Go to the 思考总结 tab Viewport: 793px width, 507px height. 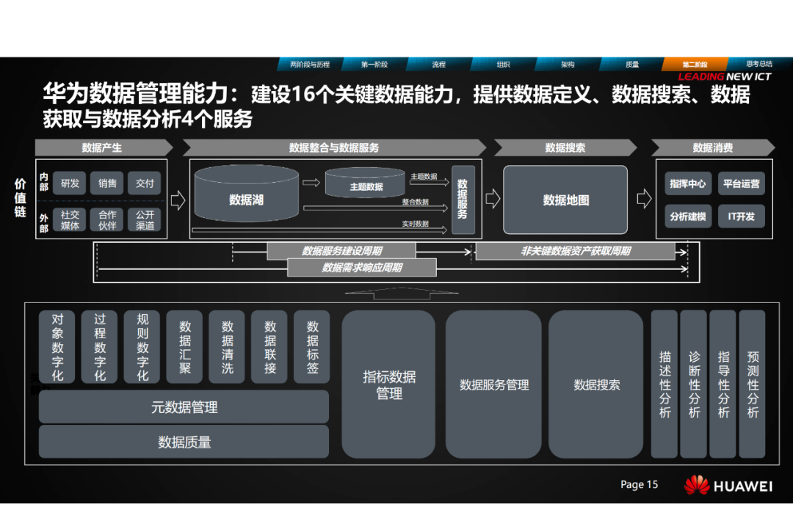click(x=758, y=65)
